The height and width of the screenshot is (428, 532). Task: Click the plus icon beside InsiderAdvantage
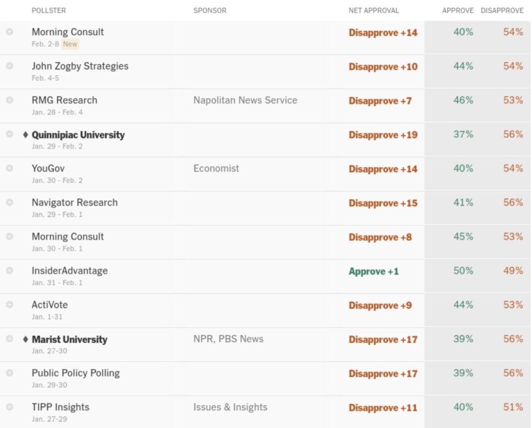pyautogui.click(x=10, y=270)
